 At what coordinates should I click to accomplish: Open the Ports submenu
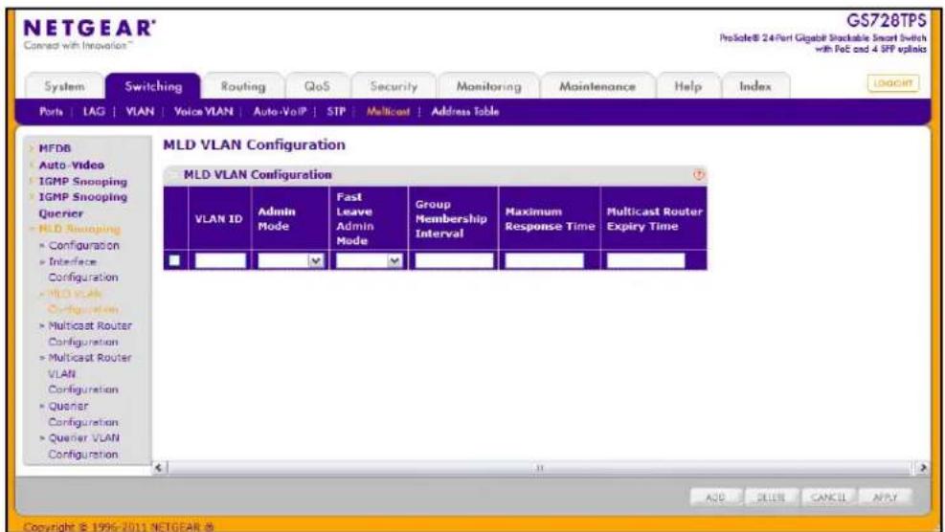pos(51,111)
